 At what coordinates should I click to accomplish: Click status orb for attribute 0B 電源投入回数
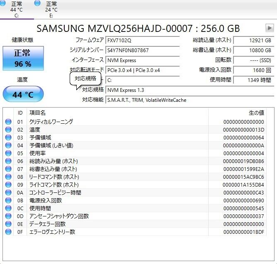point(8,200)
